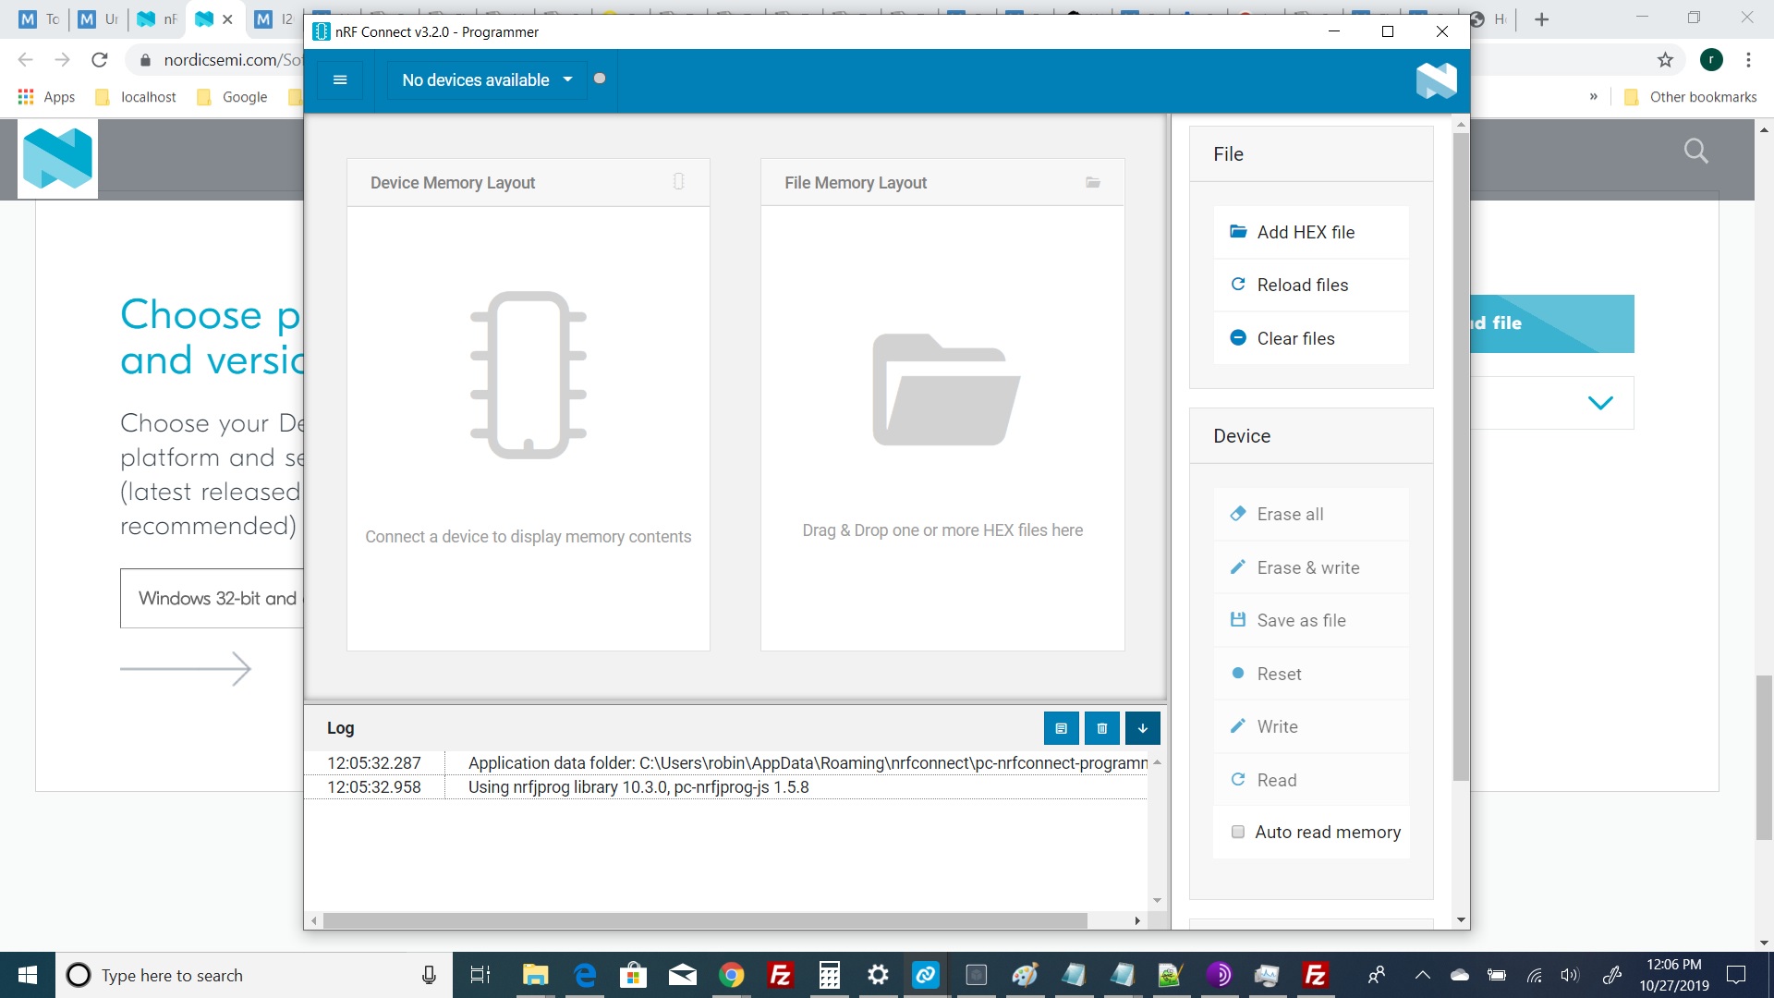Open a new Chrome tab
Screen dimensions: 1774x998
click(1541, 19)
